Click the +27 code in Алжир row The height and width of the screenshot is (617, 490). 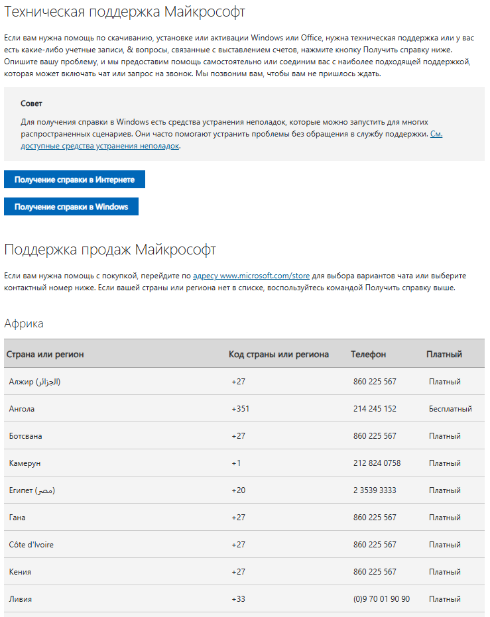pyautogui.click(x=238, y=381)
